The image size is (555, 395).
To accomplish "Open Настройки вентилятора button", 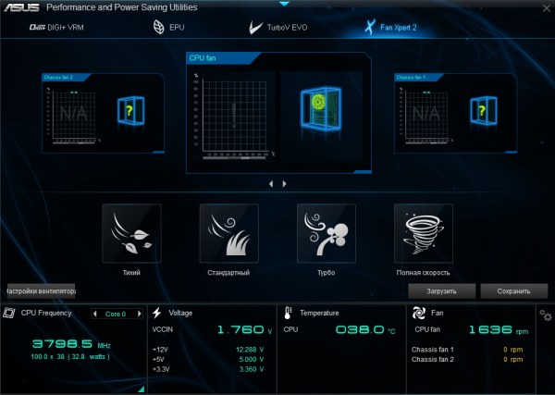I will [41, 291].
